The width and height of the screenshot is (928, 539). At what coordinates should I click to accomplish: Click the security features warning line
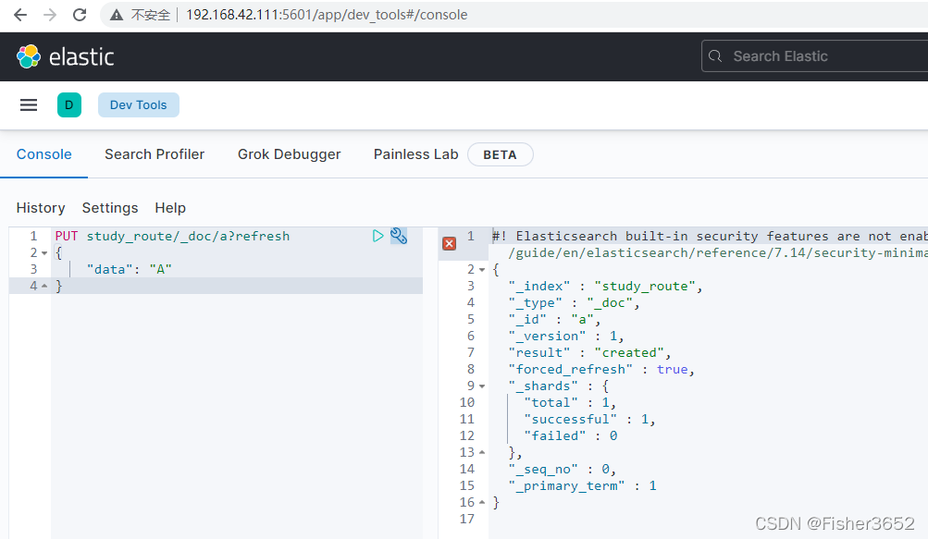click(x=710, y=236)
